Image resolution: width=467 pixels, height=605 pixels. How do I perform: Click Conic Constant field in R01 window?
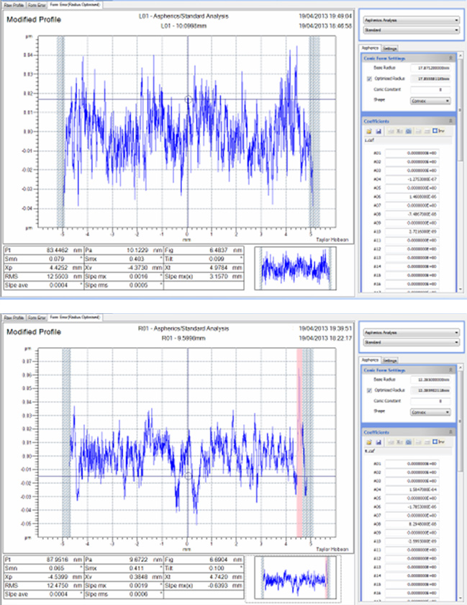coord(430,401)
